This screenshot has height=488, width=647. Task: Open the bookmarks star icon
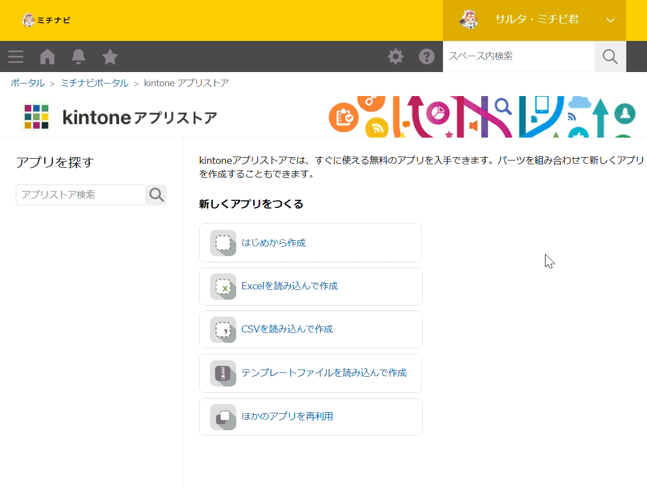(110, 57)
